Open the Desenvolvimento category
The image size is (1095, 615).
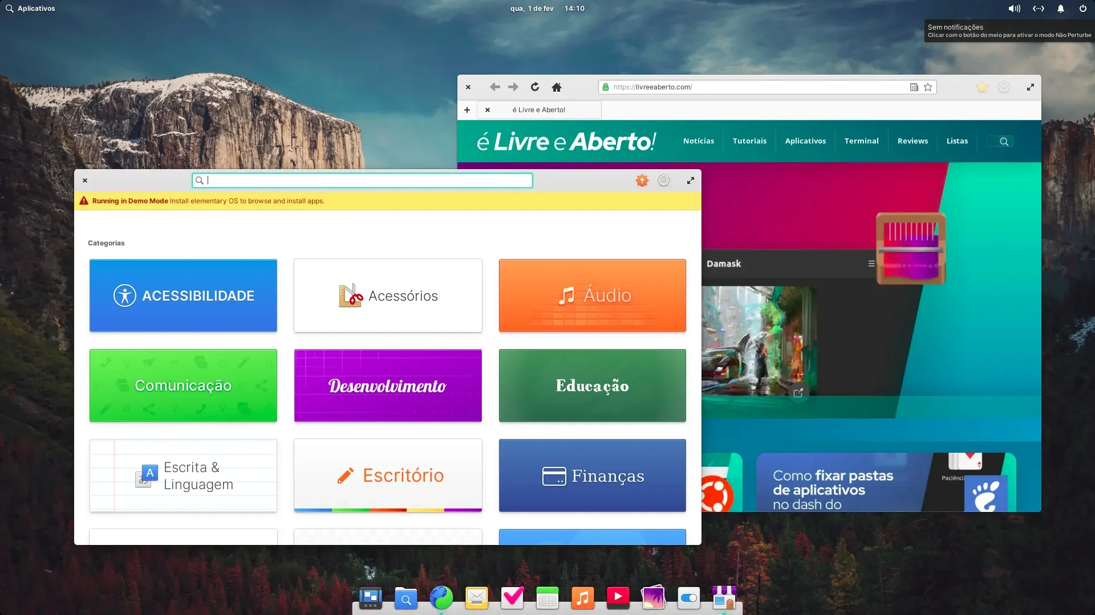pyautogui.click(x=388, y=386)
